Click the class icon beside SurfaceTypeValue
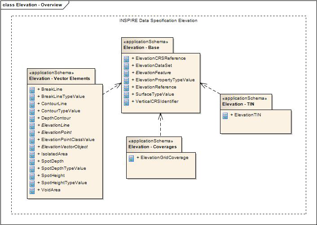 click(x=126, y=95)
